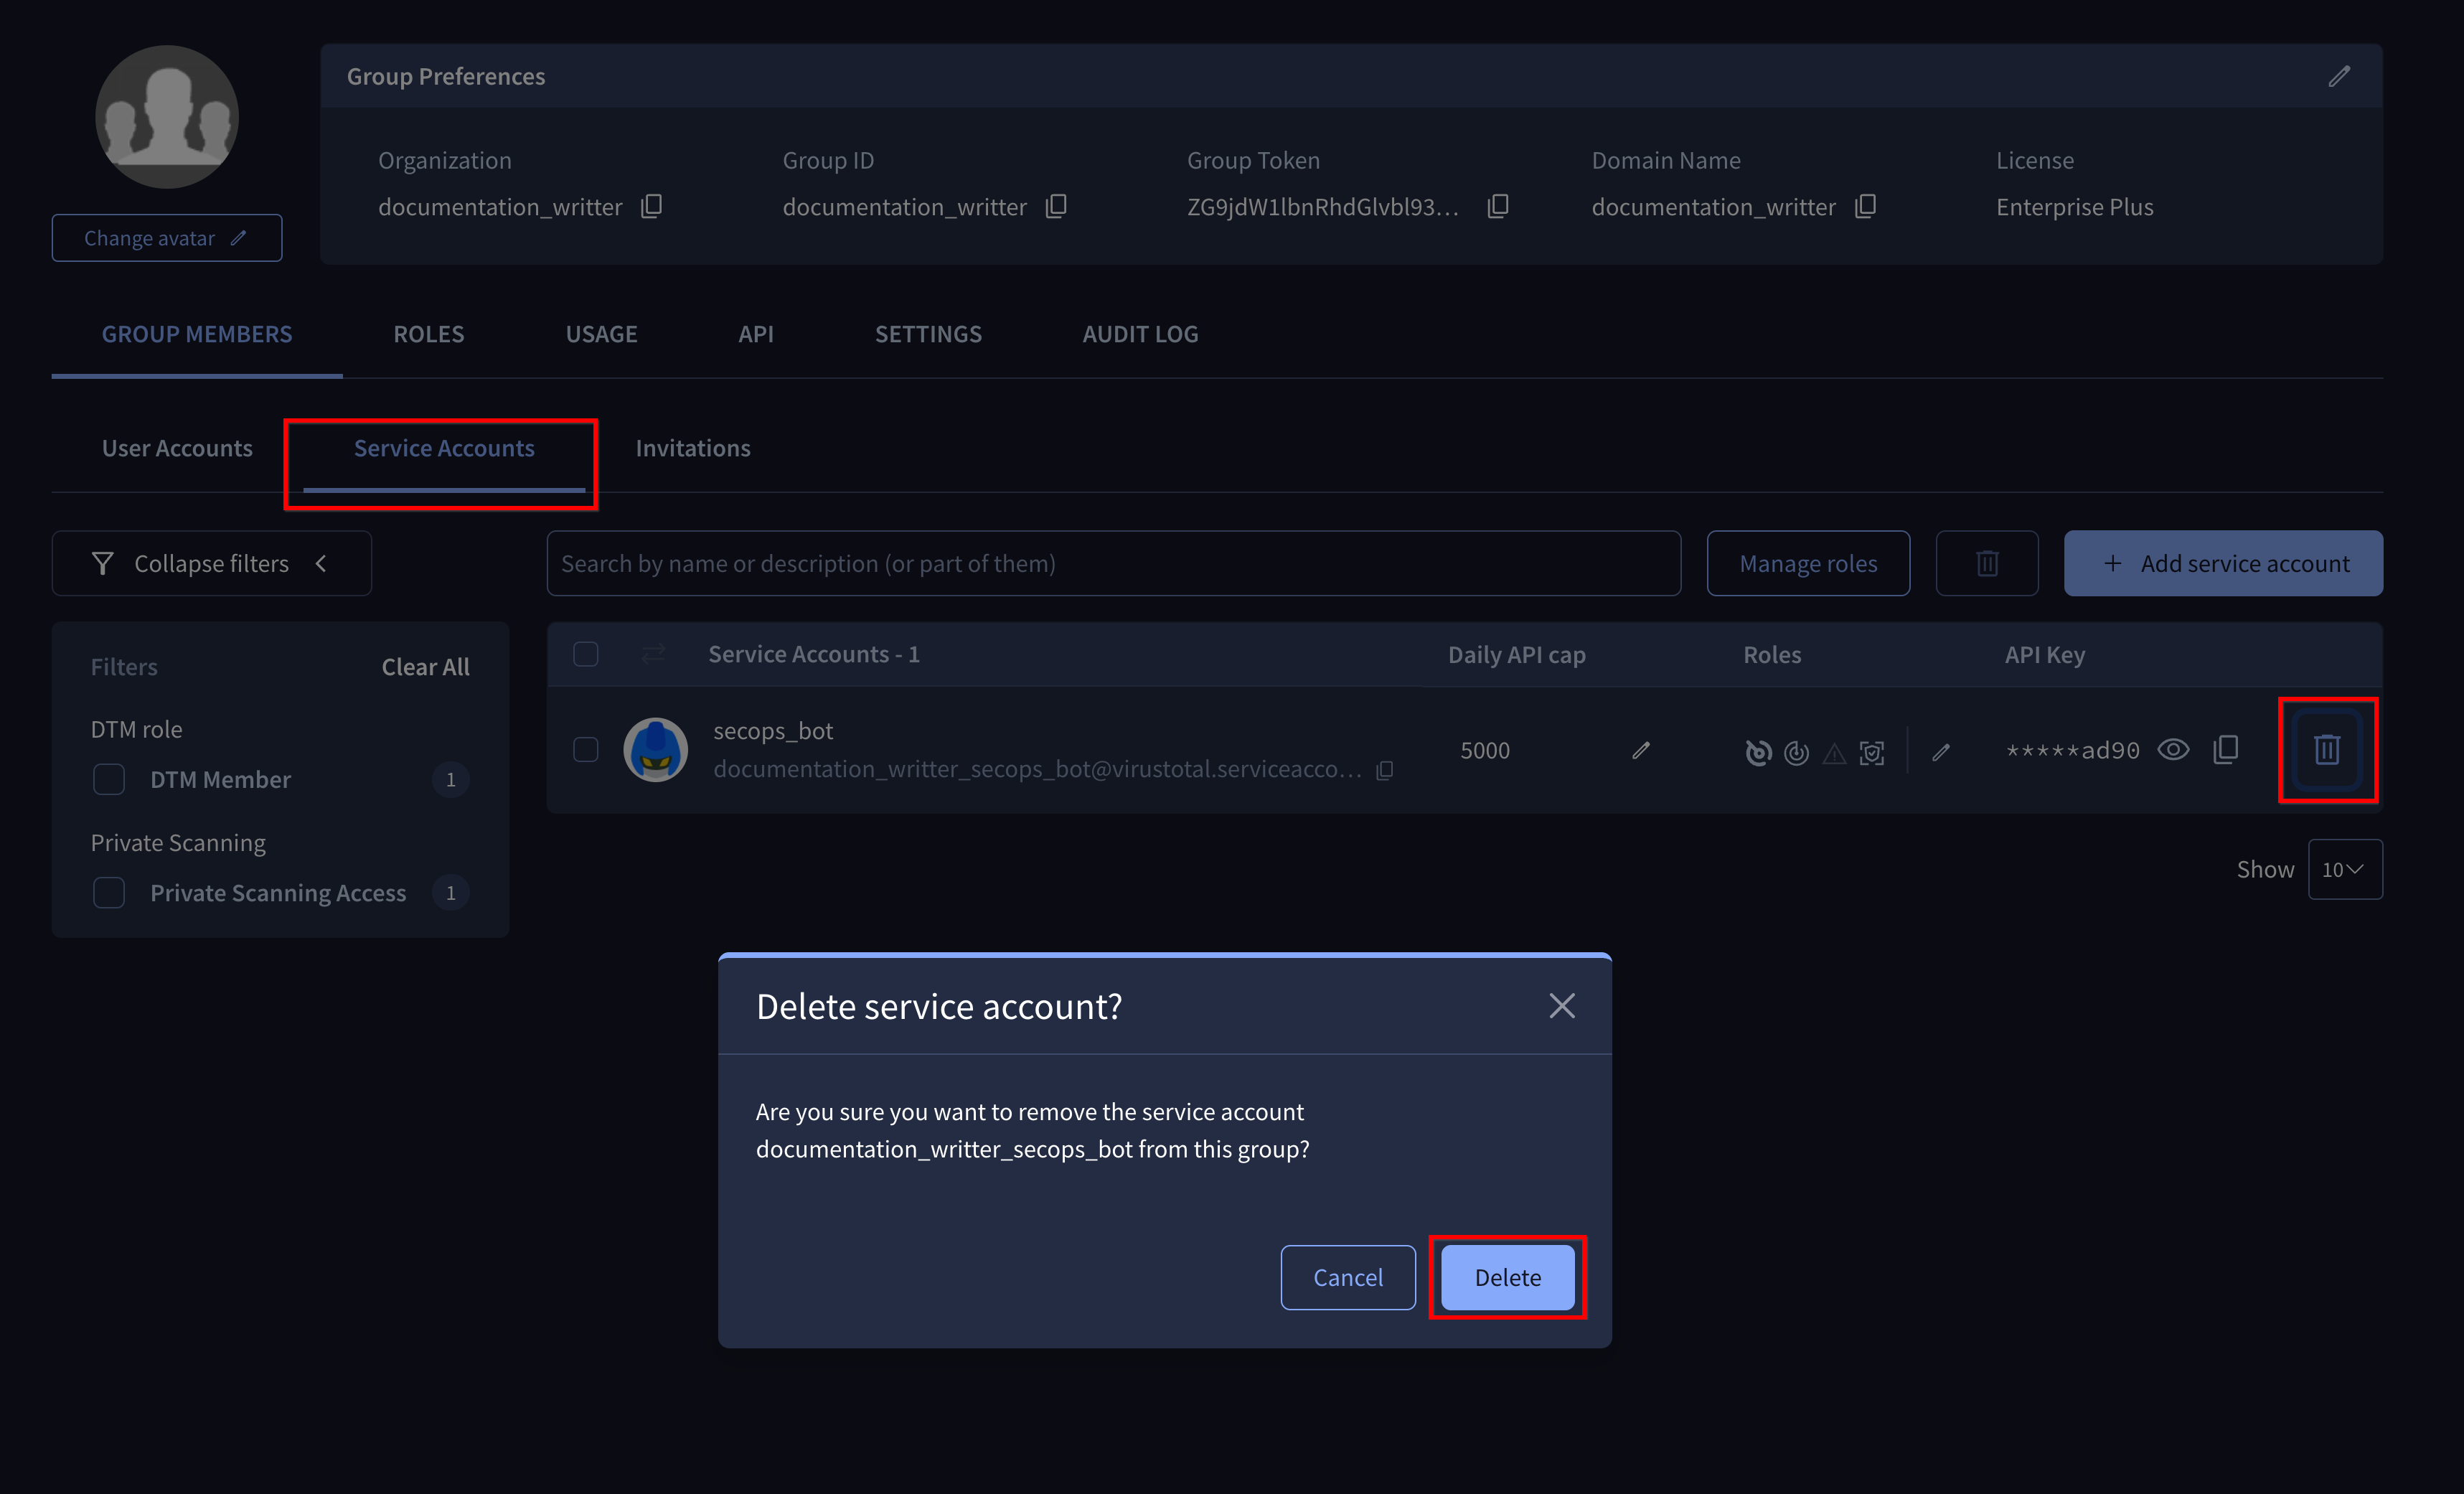Open the Invitations sub-tab
The image size is (2464, 1494).
(693, 448)
